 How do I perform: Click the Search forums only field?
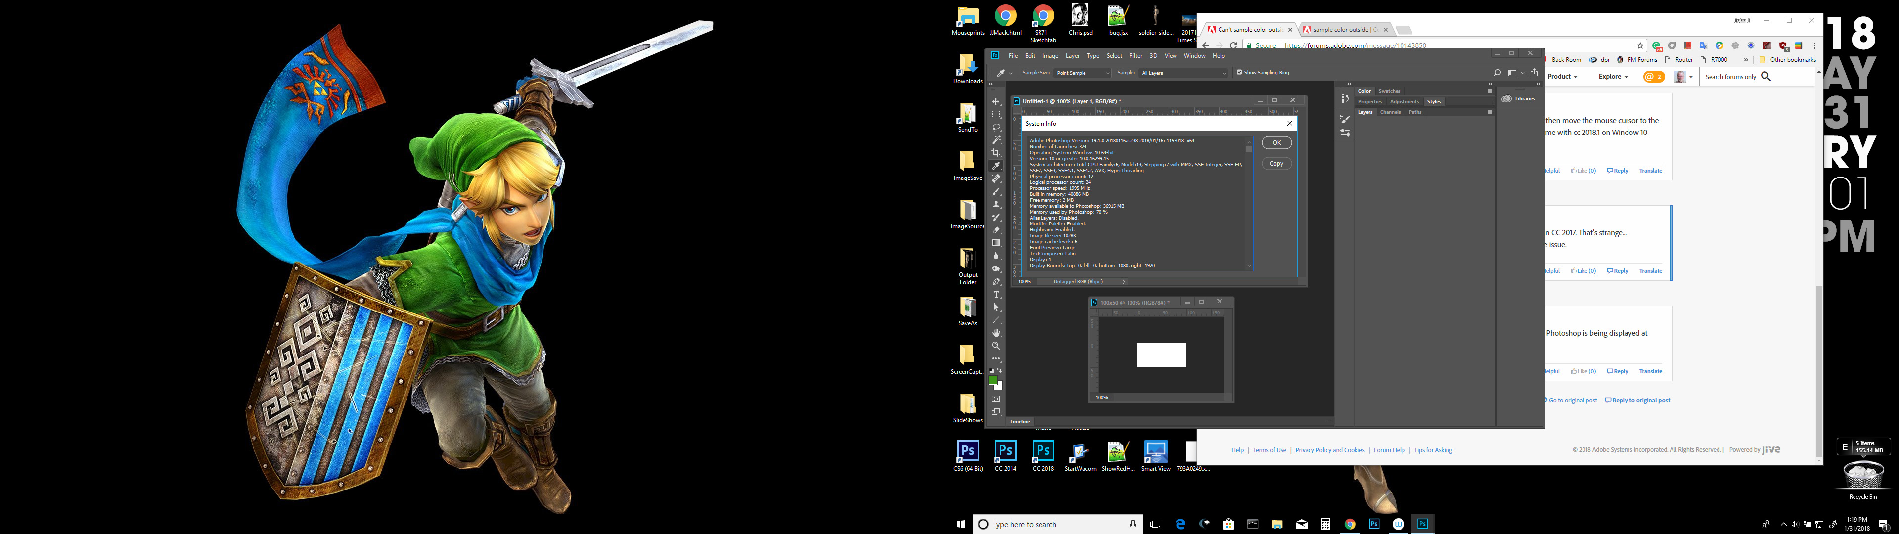pyautogui.click(x=1731, y=77)
